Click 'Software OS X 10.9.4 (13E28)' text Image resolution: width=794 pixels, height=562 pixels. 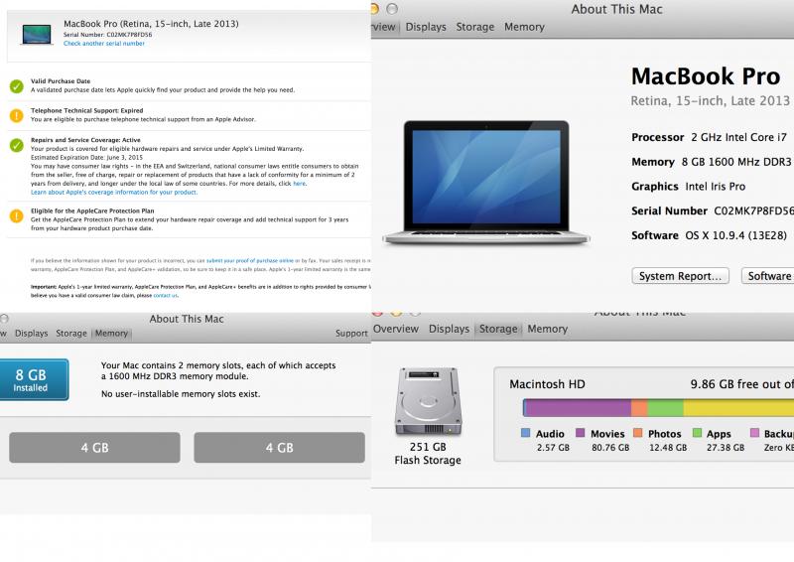[x=709, y=235]
